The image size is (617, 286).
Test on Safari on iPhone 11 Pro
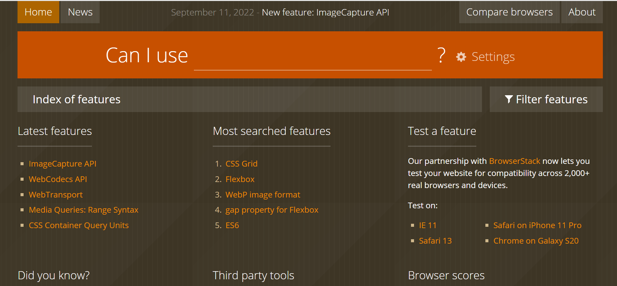(x=537, y=225)
